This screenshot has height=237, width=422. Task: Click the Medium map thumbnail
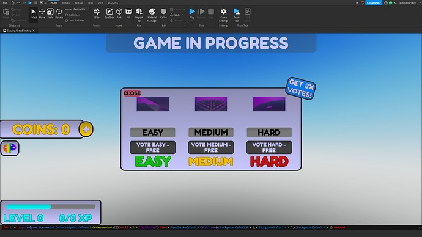pyautogui.click(x=211, y=104)
